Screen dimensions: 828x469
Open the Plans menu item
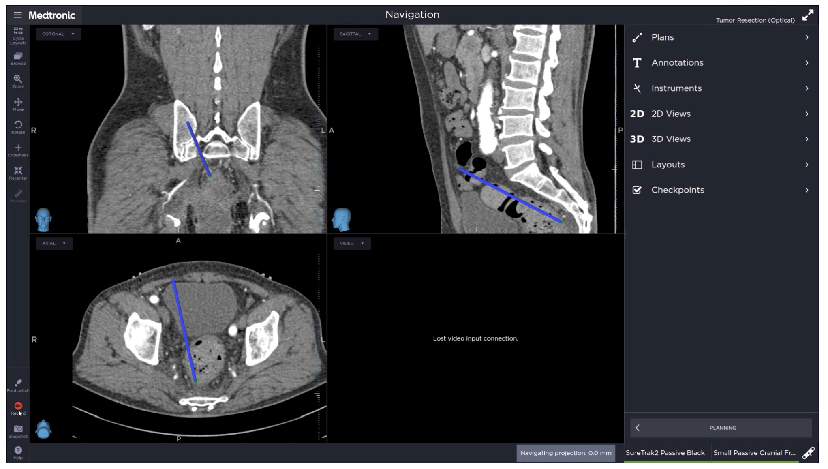coord(720,37)
